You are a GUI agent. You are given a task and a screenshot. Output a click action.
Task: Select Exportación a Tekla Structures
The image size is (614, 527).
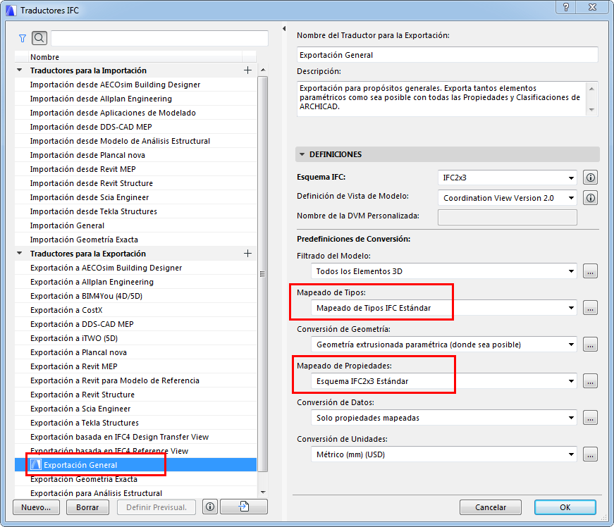[135, 423]
